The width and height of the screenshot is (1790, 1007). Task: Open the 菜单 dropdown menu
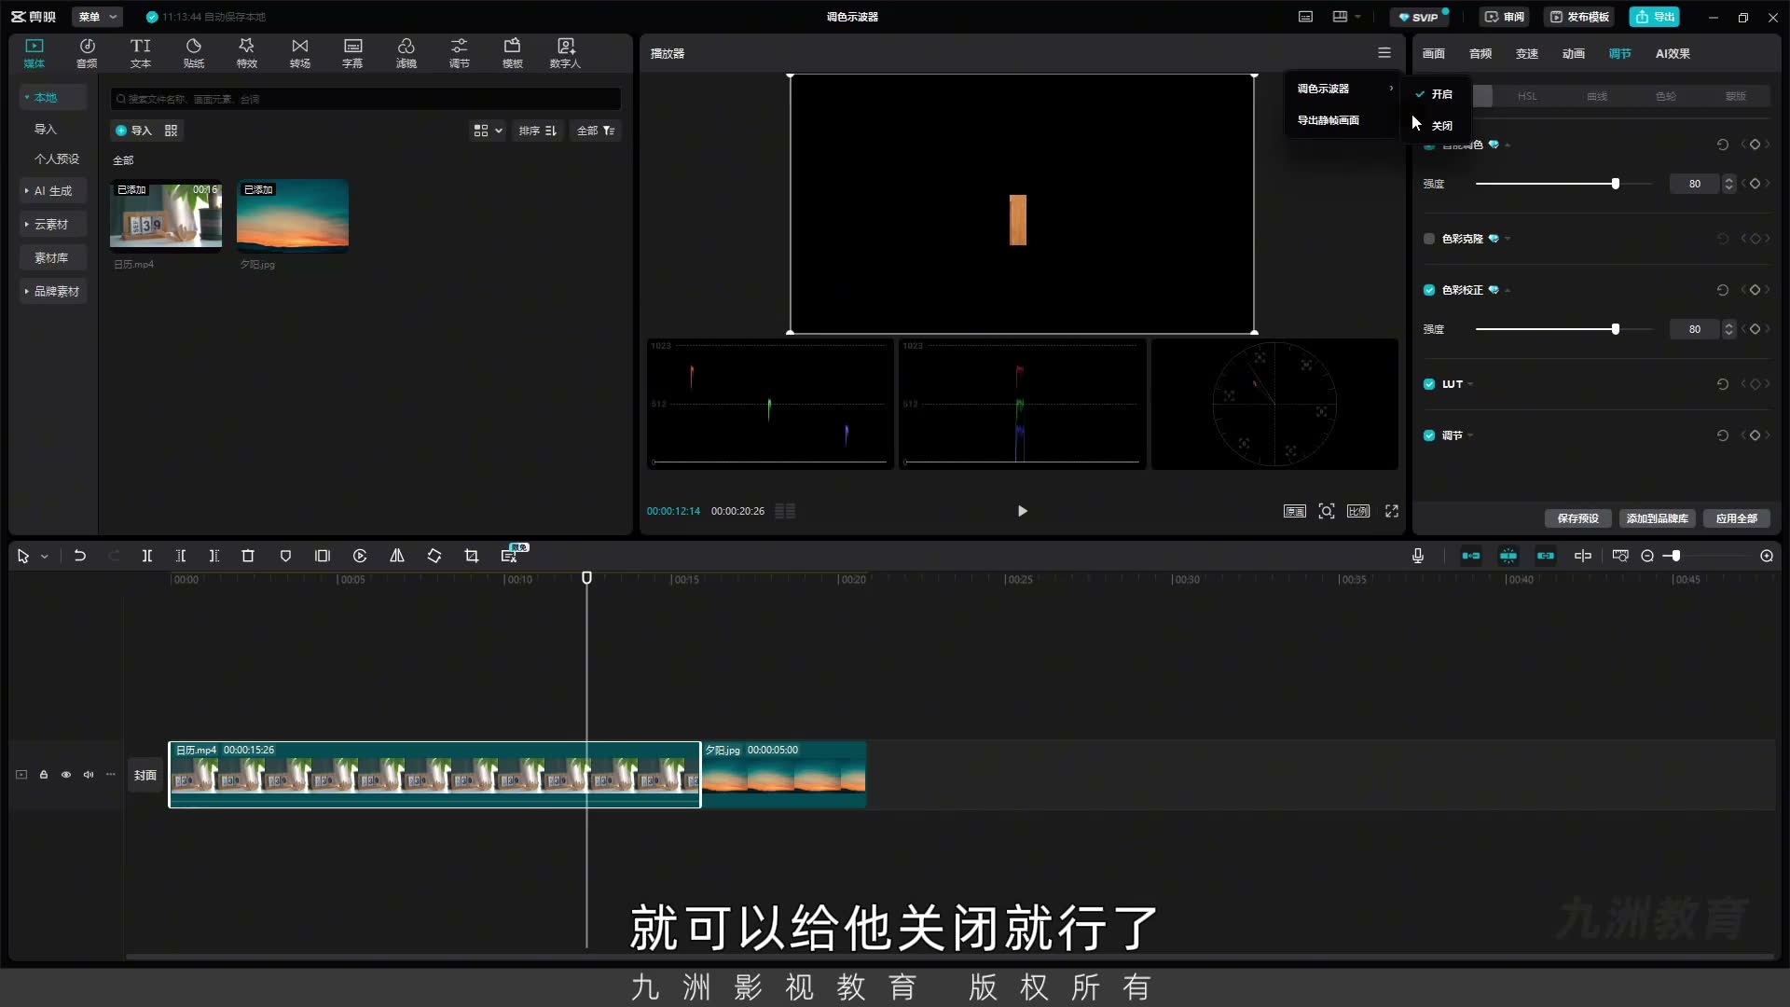pyautogui.click(x=97, y=17)
